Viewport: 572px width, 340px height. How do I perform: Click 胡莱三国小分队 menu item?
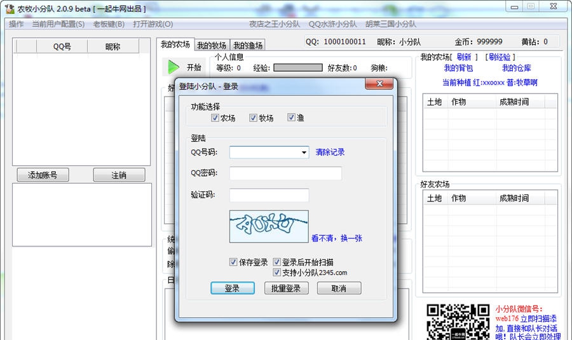pos(391,24)
